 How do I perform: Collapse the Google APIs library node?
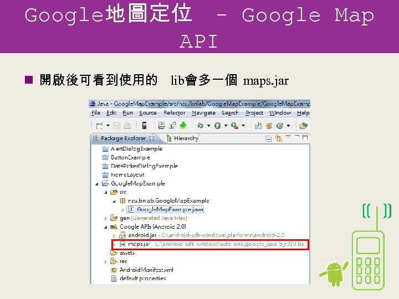106,227
